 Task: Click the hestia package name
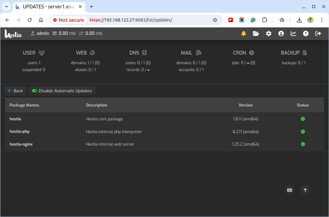15,119
